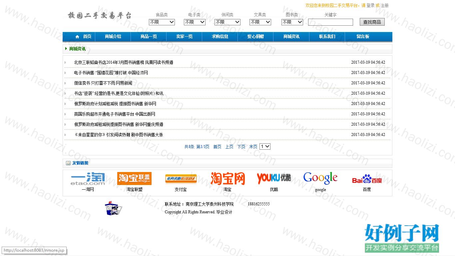Image resolution: width=455 pixels, height=256 pixels.
Task: Click phone number 18816255555
Action: 259,204
